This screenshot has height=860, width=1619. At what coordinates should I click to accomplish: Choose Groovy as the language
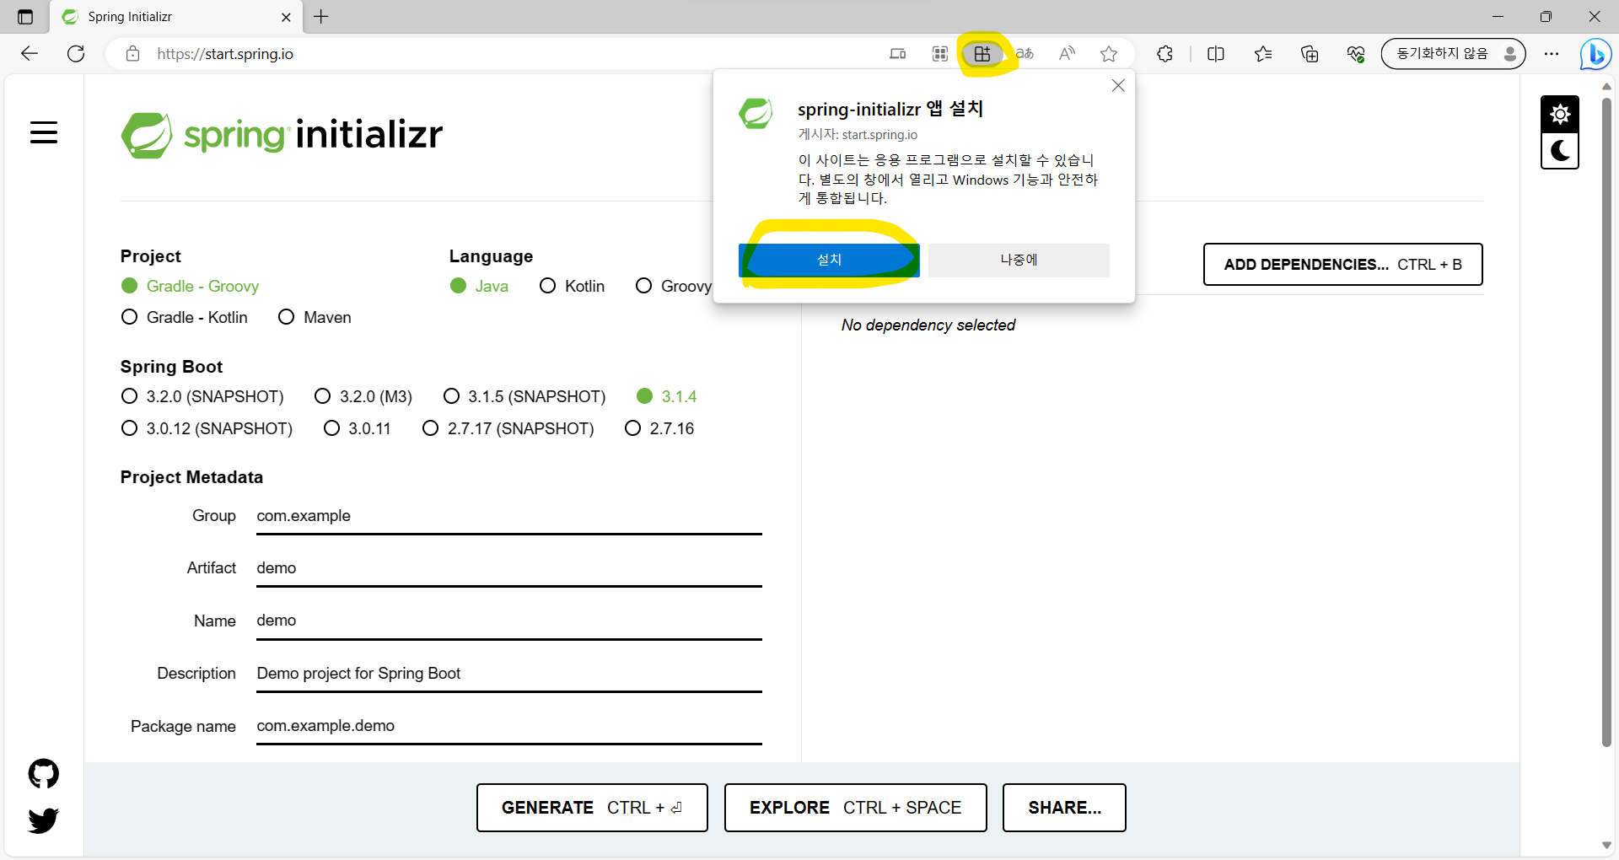coord(674,286)
